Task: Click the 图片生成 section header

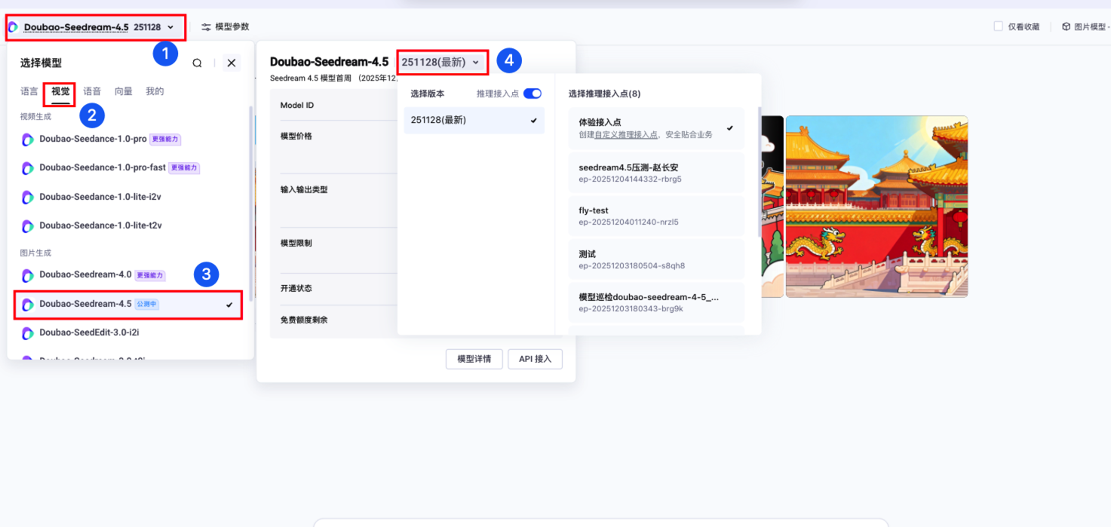Action: coord(35,253)
